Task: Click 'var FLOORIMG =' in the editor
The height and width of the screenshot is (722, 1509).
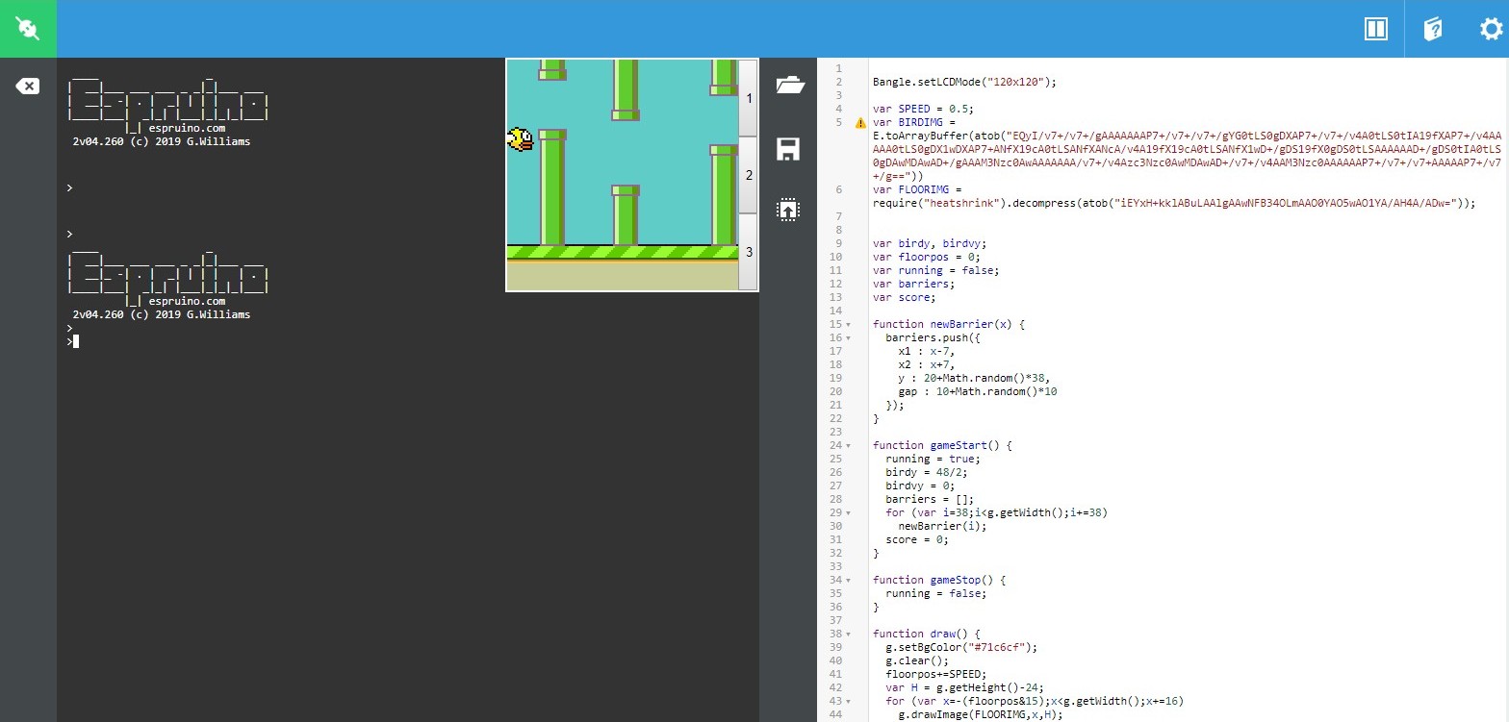Action: 917,189
